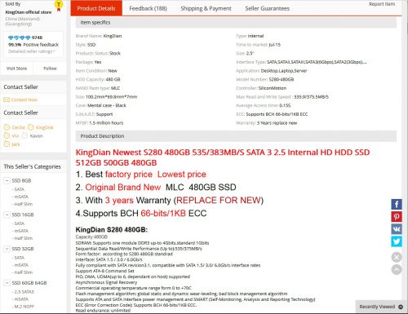Close the floating share bar

click(397, 257)
